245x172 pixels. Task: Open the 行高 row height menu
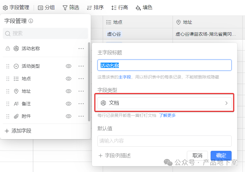click(120, 8)
